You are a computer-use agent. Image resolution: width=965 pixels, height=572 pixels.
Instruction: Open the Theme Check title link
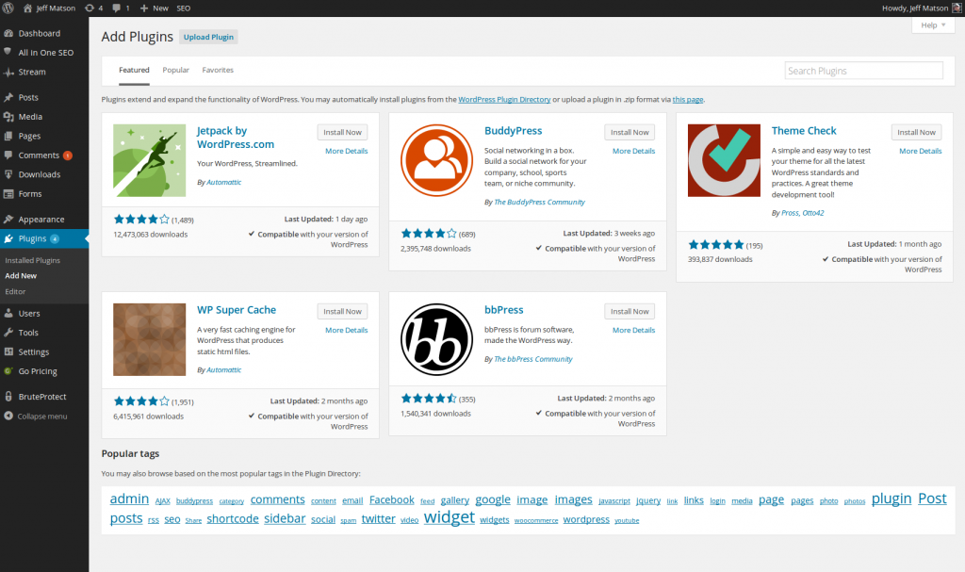[x=804, y=131]
